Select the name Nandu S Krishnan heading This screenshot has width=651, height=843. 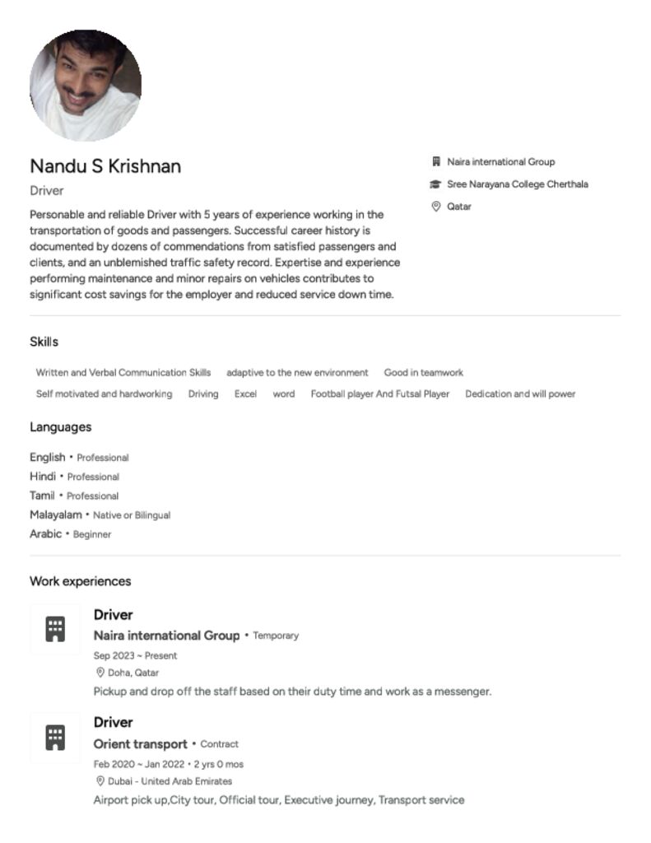point(105,166)
